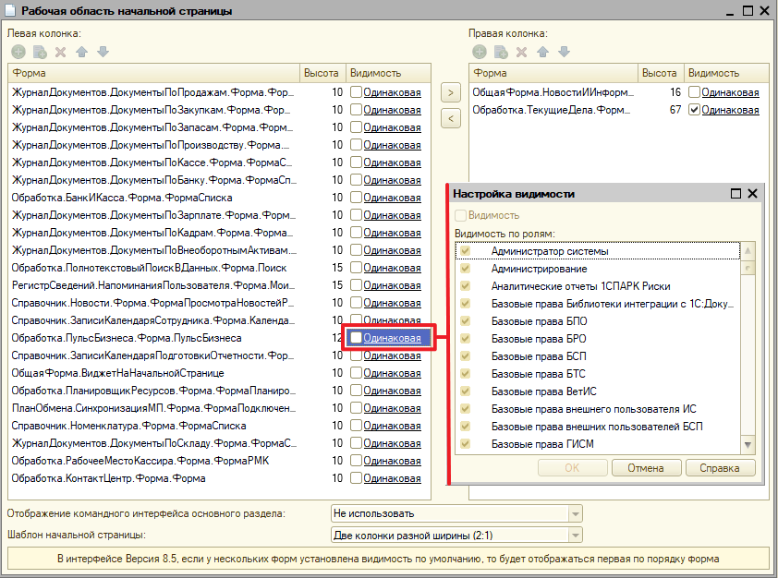Screen dimensions: 778x578
Task: Close the Настройка видимости dialog
Action: click(753, 193)
